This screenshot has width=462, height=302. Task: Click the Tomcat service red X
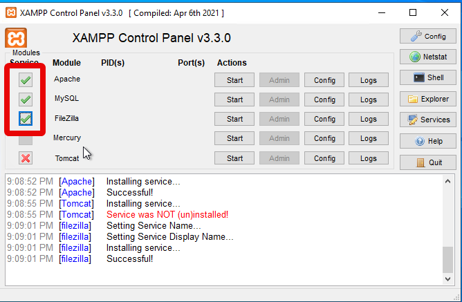click(x=26, y=158)
